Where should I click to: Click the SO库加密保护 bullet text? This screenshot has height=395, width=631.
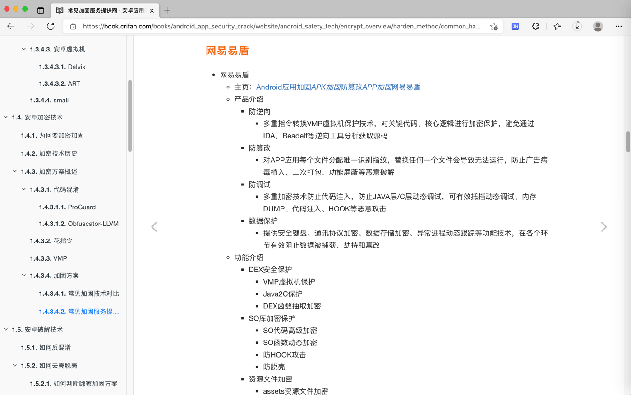272,318
